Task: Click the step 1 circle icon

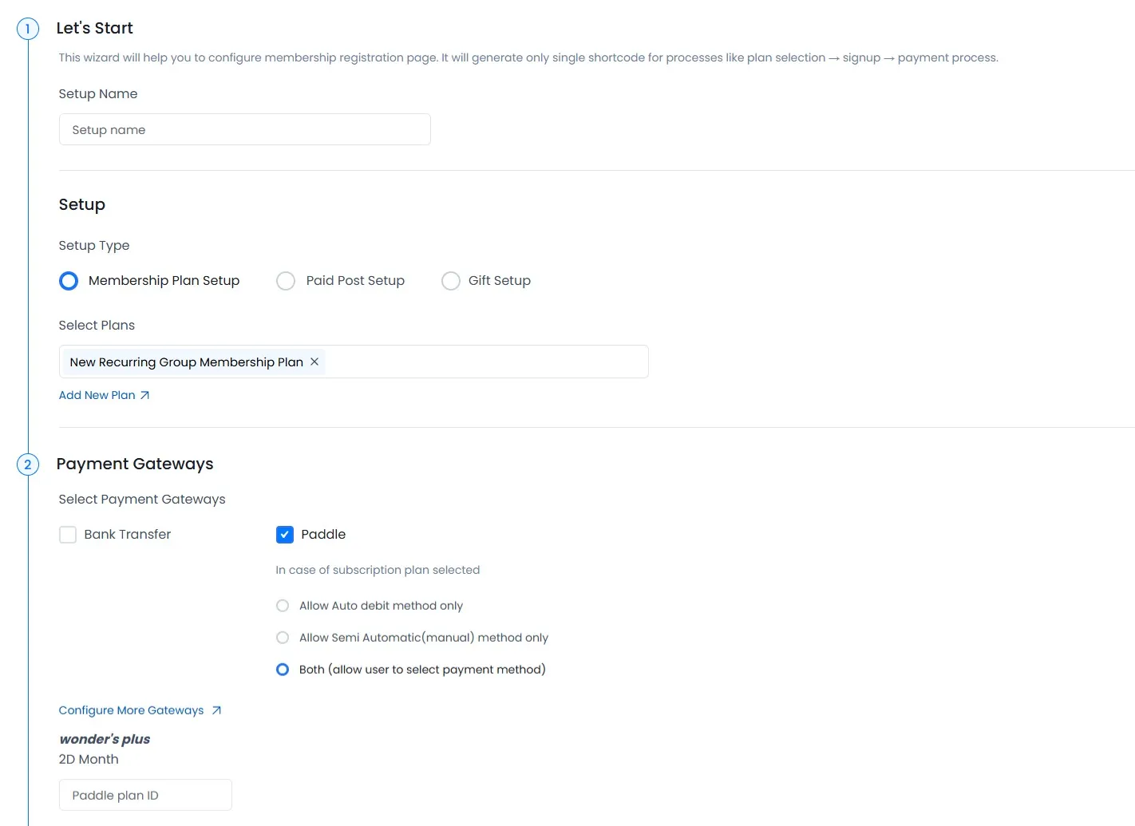Action: (x=28, y=30)
